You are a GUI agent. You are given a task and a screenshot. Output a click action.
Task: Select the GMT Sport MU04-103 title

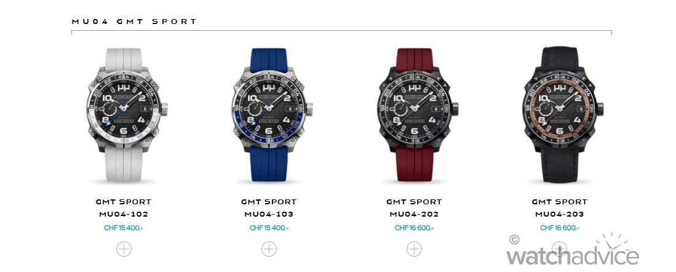(x=269, y=208)
